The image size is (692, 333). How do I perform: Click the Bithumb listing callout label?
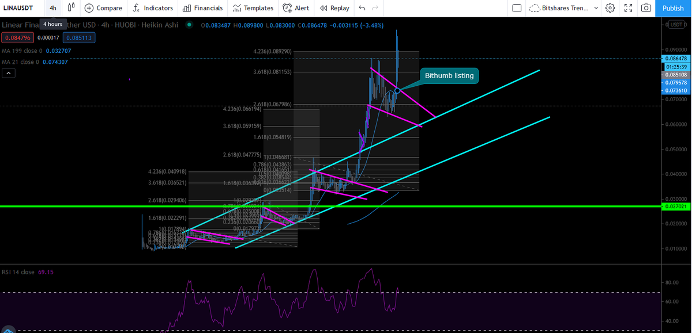[x=449, y=75]
